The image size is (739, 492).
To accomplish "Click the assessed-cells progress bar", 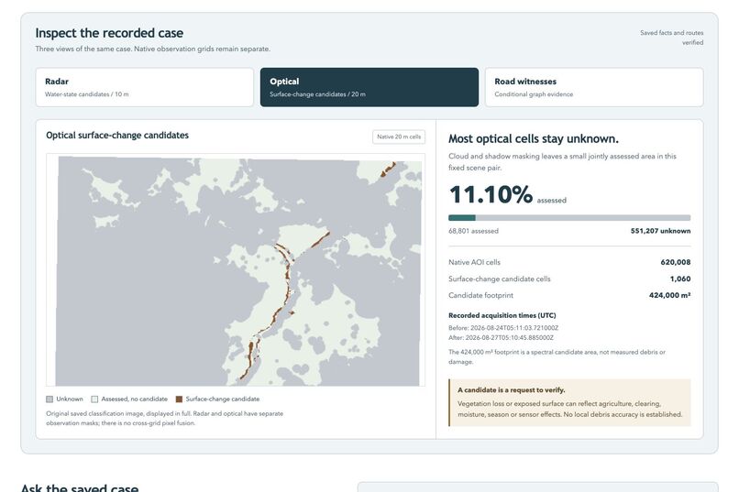I will pyautogui.click(x=569, y=217).
